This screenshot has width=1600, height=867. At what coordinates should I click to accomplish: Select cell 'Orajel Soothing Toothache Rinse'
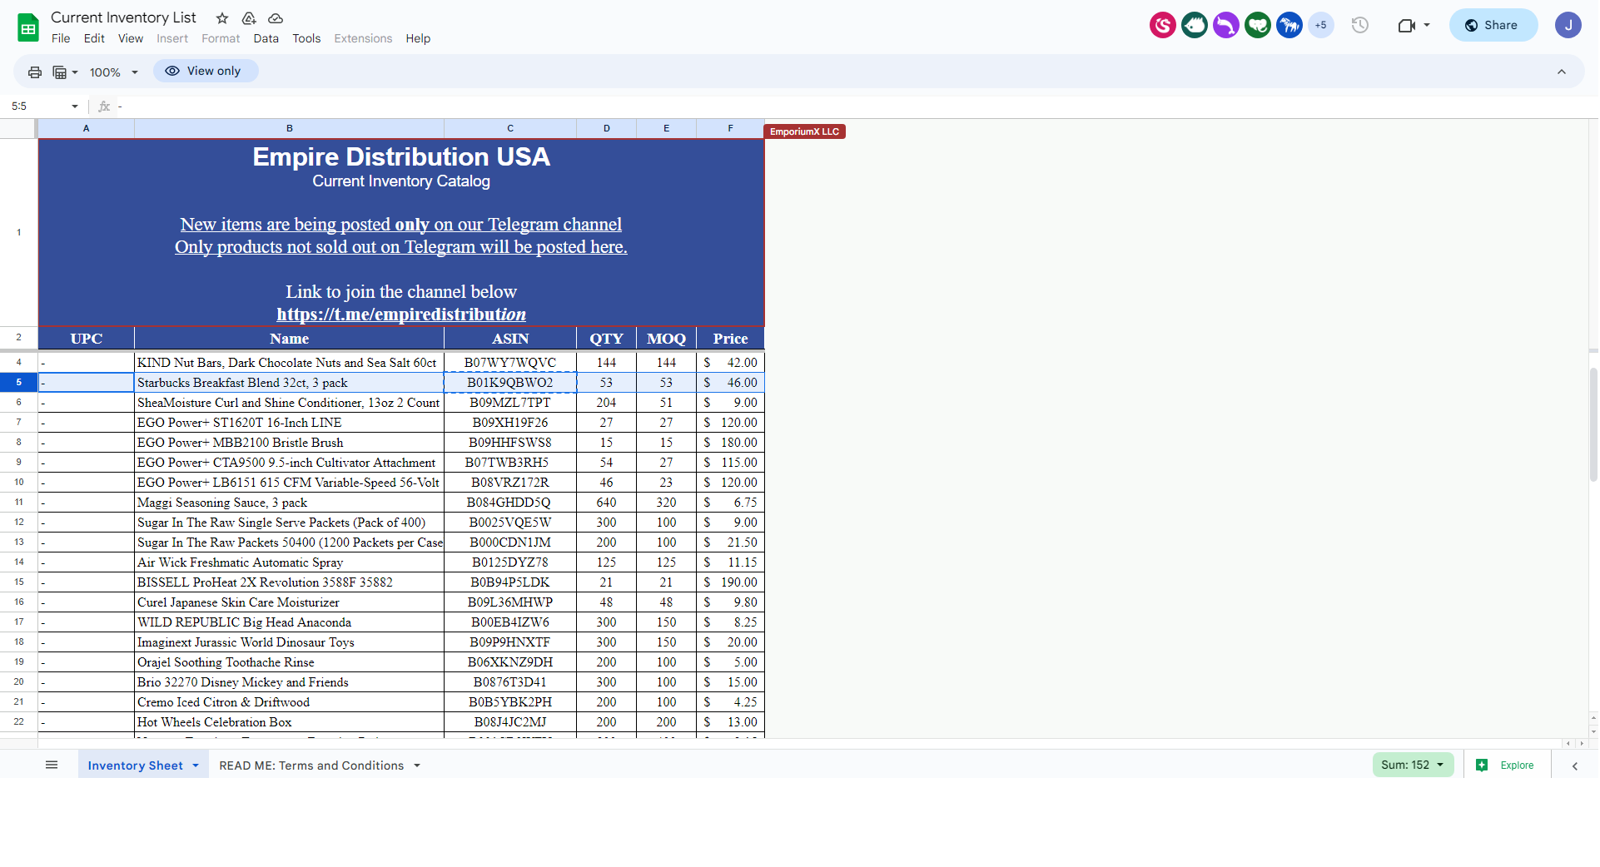tap(289, 662)
